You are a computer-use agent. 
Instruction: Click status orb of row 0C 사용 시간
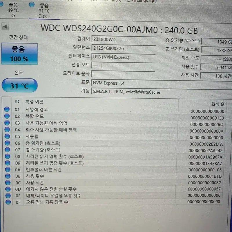8,183
